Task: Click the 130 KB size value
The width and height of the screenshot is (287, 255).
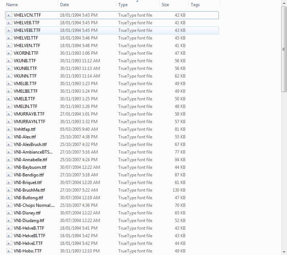Action: pos(179,190)
